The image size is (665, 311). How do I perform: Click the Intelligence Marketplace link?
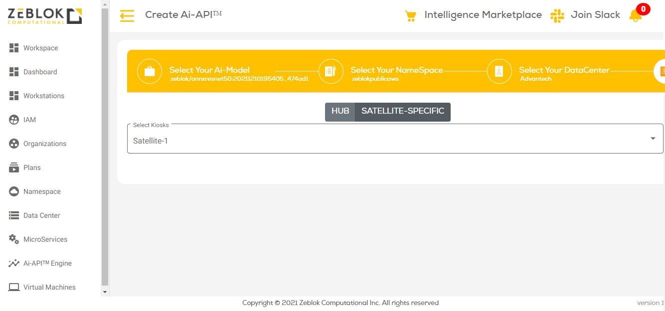[x=483, y=15]
